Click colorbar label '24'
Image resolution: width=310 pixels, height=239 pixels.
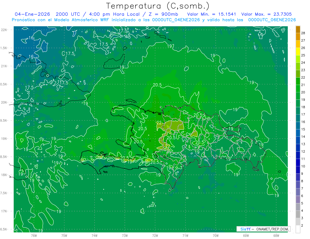(x=303, y=63)
